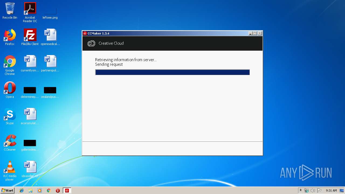Viewport: 345px width, 194px height.
Task: Open the Action Center flag icon
Action: pyautogui.click(x=319, y=190)
